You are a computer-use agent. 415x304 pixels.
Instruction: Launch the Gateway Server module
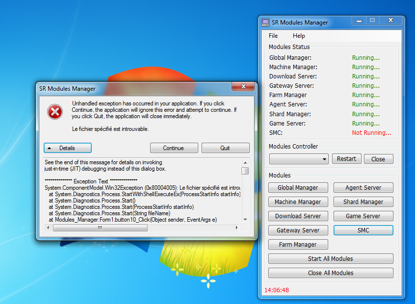click(x=298, y=230)
